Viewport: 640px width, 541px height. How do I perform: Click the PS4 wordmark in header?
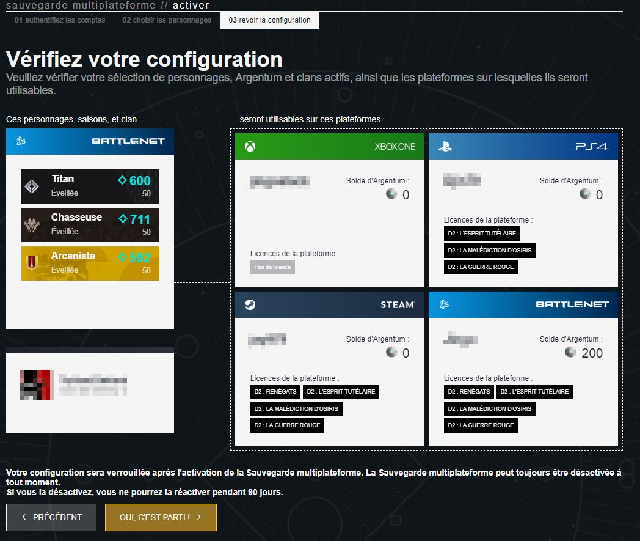[591, 146]
